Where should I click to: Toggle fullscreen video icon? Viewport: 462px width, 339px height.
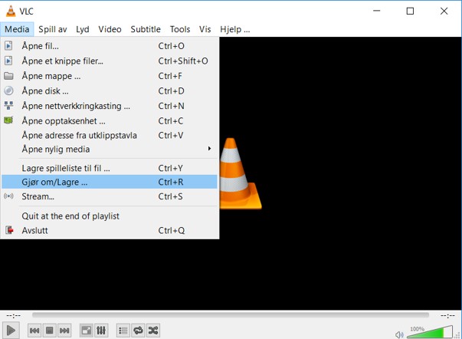(x=87, y=331)
